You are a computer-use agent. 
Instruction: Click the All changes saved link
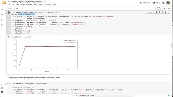click(49, 5)
